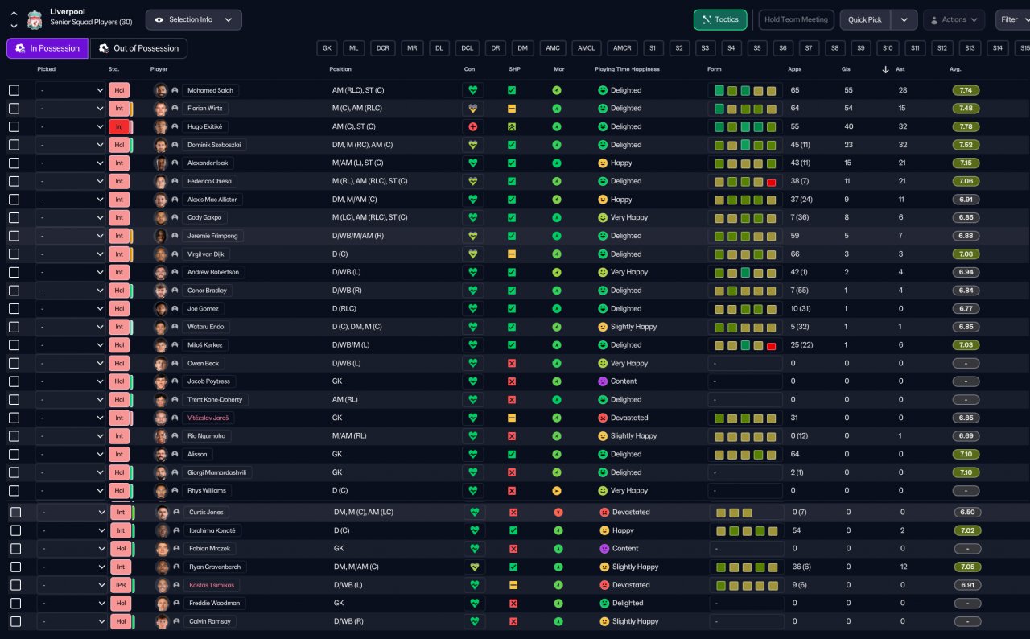Screen dimensions: 1030x639
Task: Open Picked dropdown for Dominik Szoboszlai
Action: tap(72, 145)
